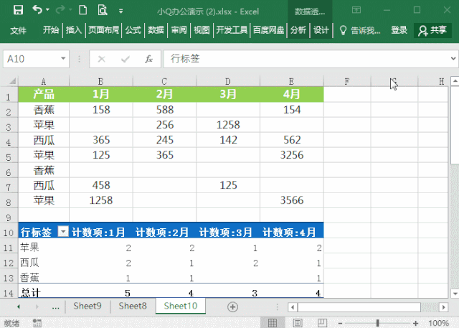The height and width of the screenshot is (328, 459).
Task: Switch to the Sheet8 tab
Action: pos(133,306)
